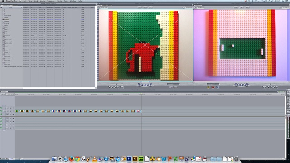Toggle audibility of first audio track
The image size is (290, 163).
pos(1,119)
